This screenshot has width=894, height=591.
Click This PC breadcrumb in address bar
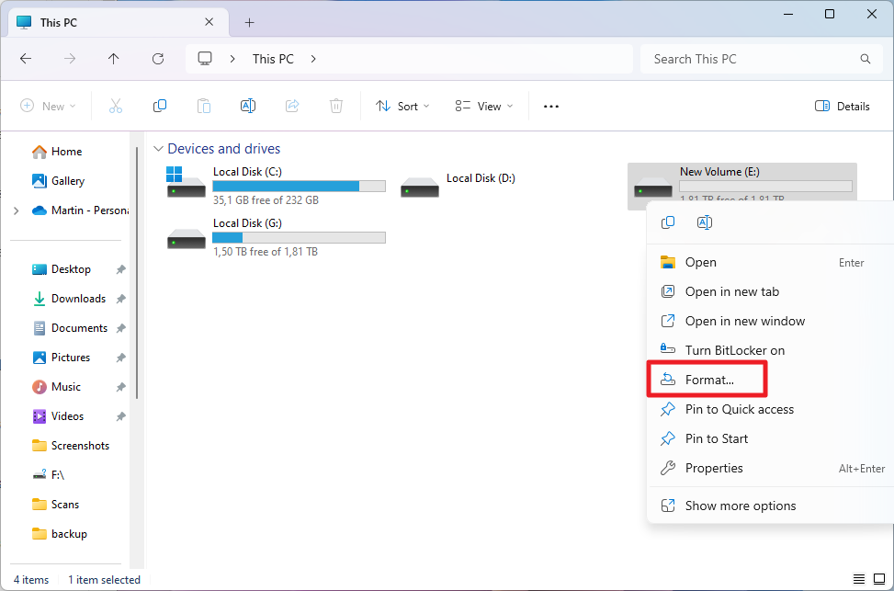(x=273, y=59)
